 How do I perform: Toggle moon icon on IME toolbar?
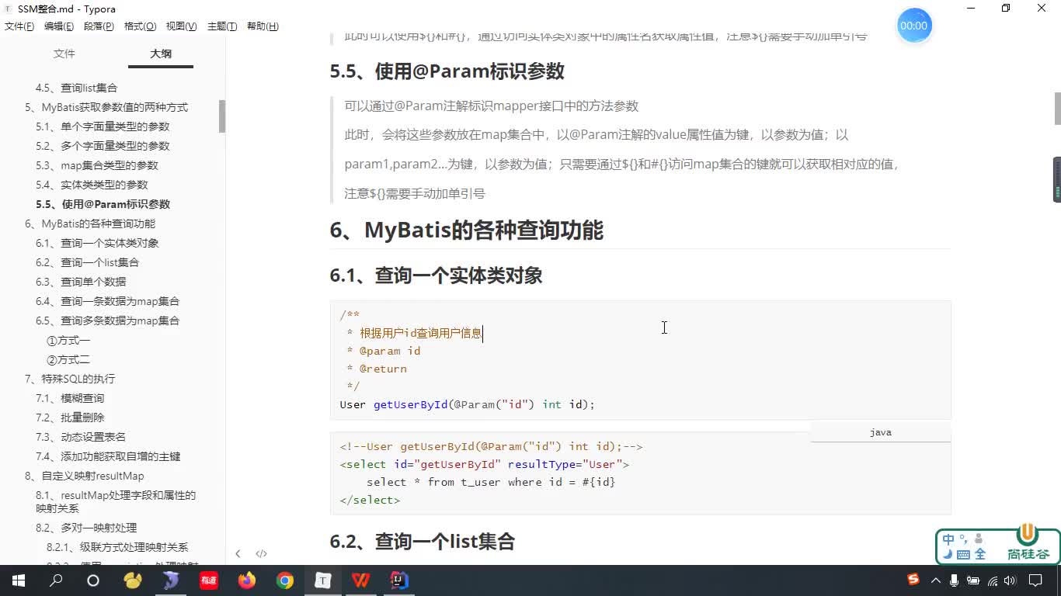[948, 555]
